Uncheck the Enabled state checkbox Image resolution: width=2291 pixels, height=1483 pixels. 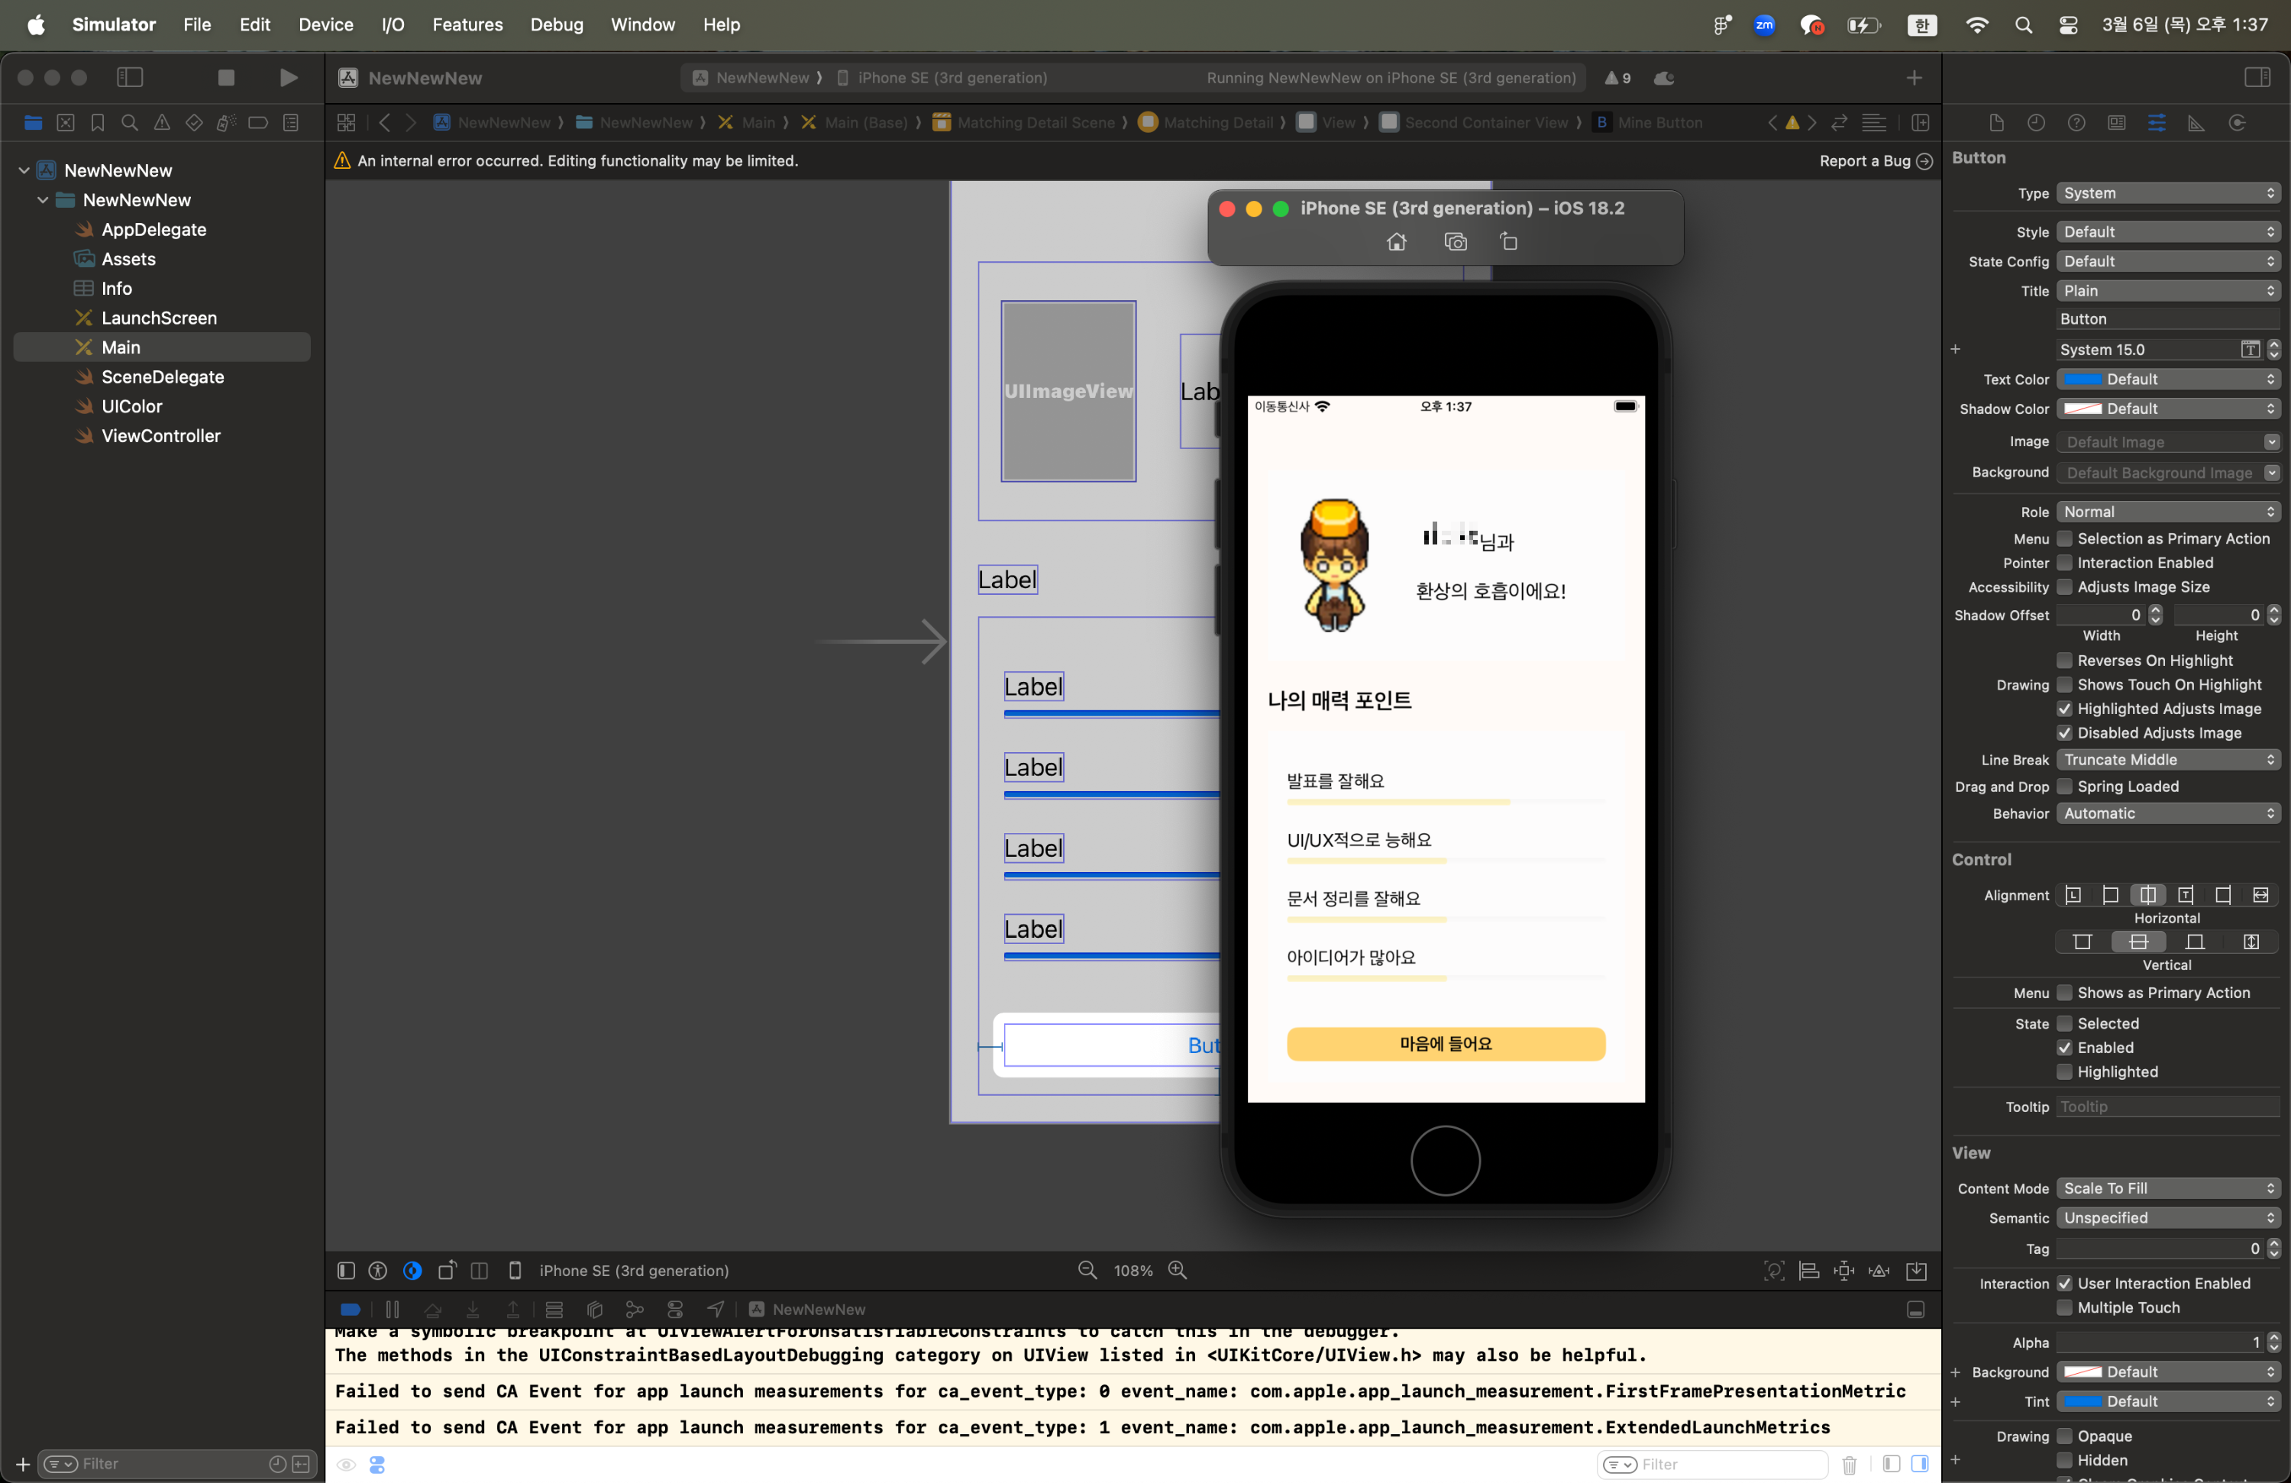2064,1048
